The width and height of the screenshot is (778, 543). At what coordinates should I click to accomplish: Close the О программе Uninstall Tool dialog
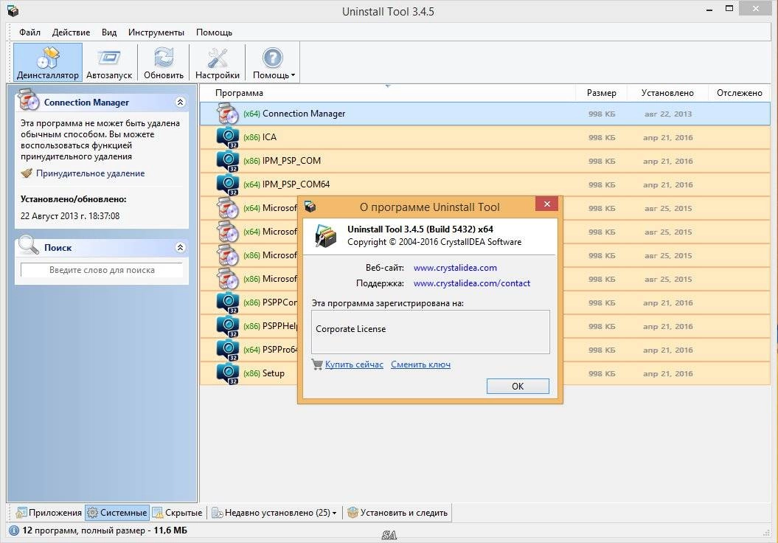[546, 204]
